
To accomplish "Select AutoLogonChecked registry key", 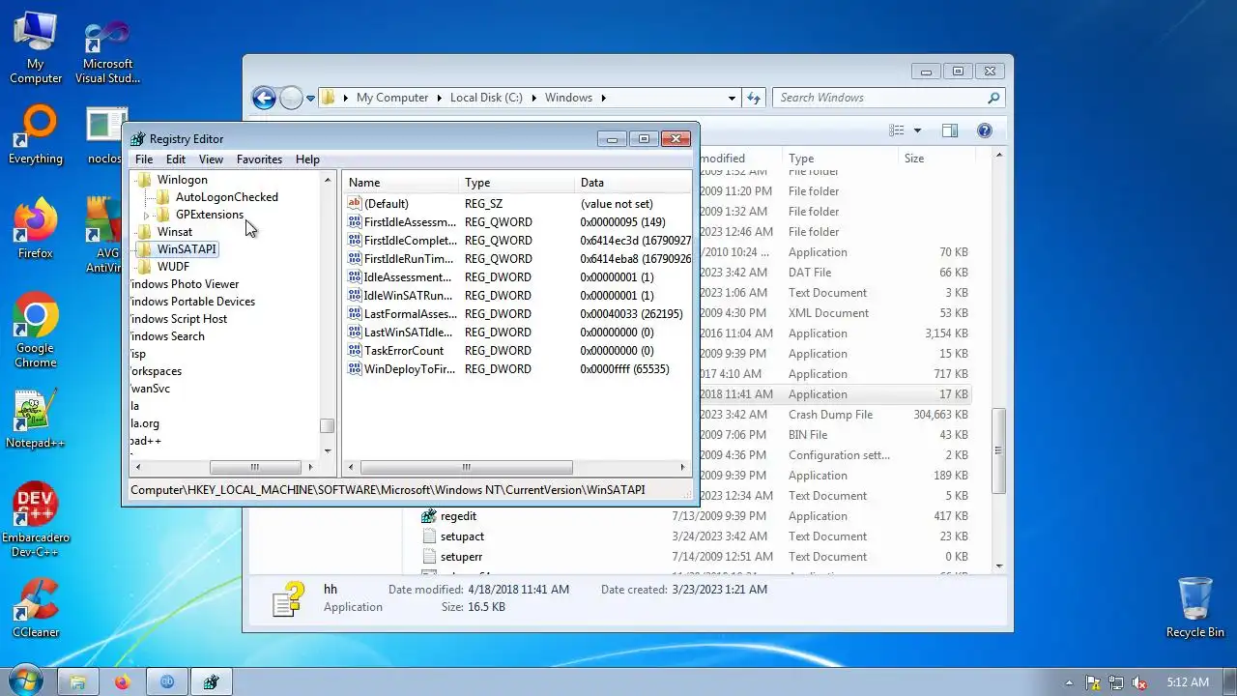I will tap(227, 197).
